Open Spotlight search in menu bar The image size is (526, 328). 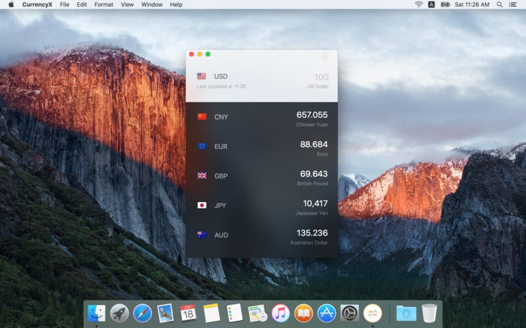[500, 5]
